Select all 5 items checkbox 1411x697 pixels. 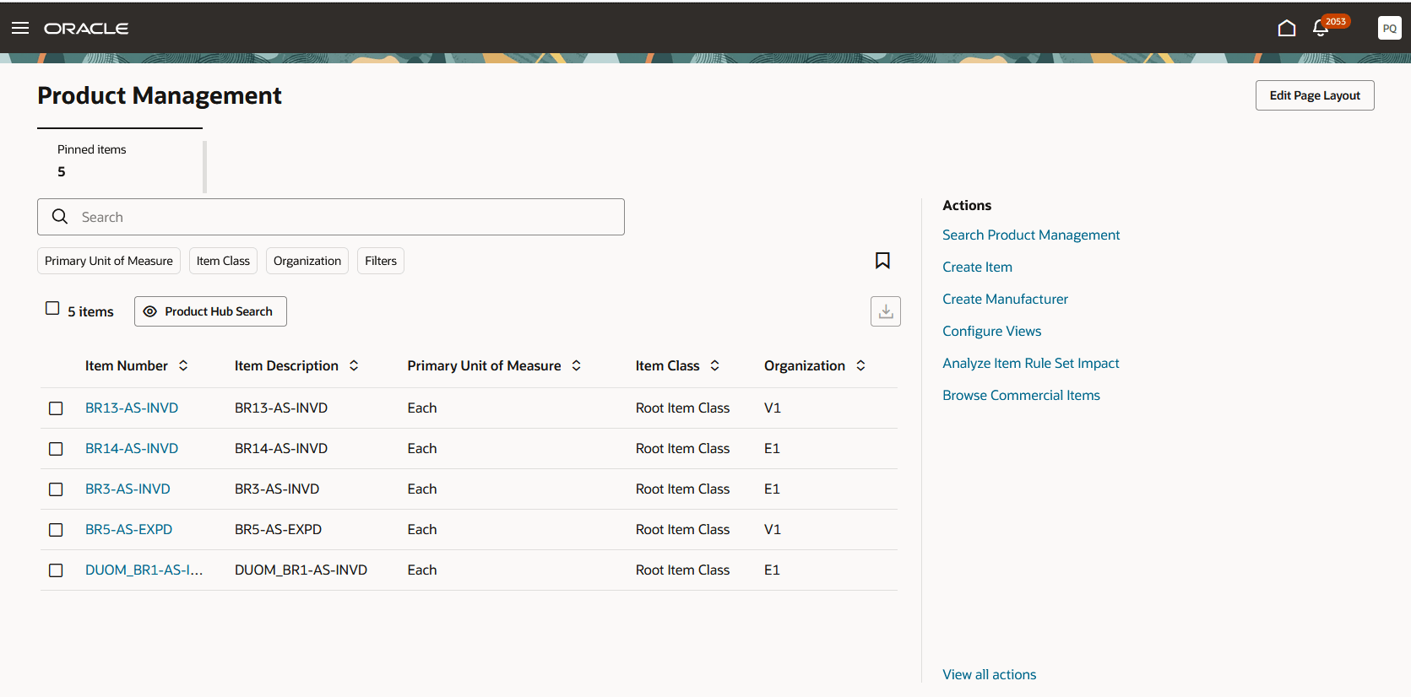(x=52, y=309)
